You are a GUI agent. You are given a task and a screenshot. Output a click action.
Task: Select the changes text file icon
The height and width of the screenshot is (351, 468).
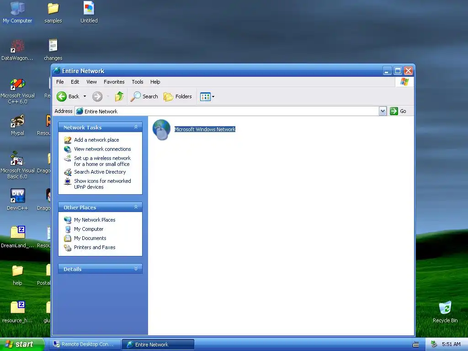click(x=53, y=50)
